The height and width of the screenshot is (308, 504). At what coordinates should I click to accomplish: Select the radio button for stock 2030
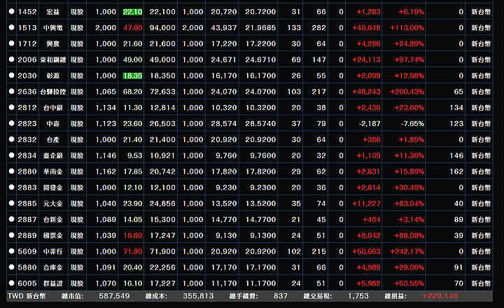[12, 75]
